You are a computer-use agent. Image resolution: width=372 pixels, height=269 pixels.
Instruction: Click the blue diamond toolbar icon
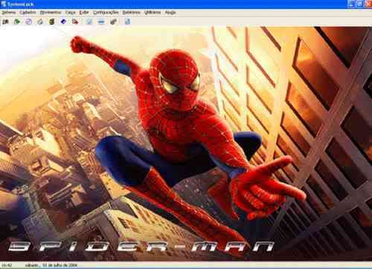[x=63, y=22]
